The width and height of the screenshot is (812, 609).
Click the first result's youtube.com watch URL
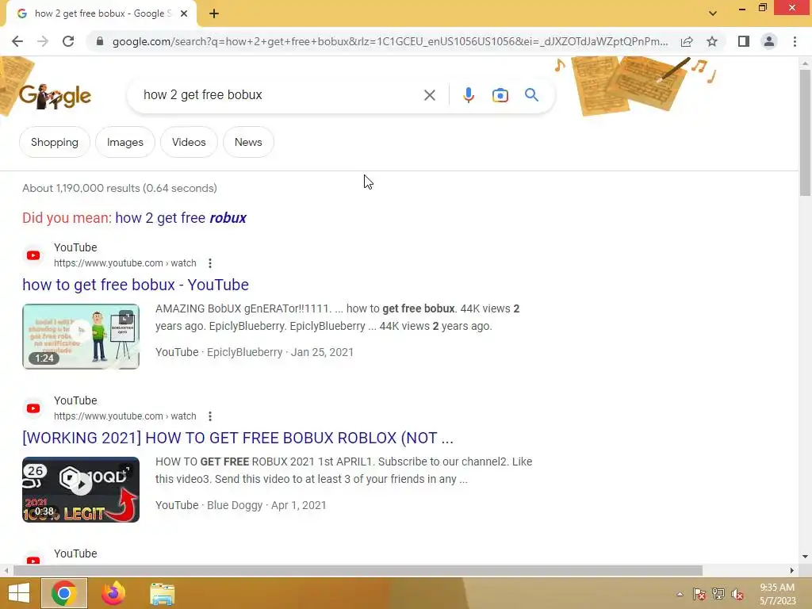[124, 263]
